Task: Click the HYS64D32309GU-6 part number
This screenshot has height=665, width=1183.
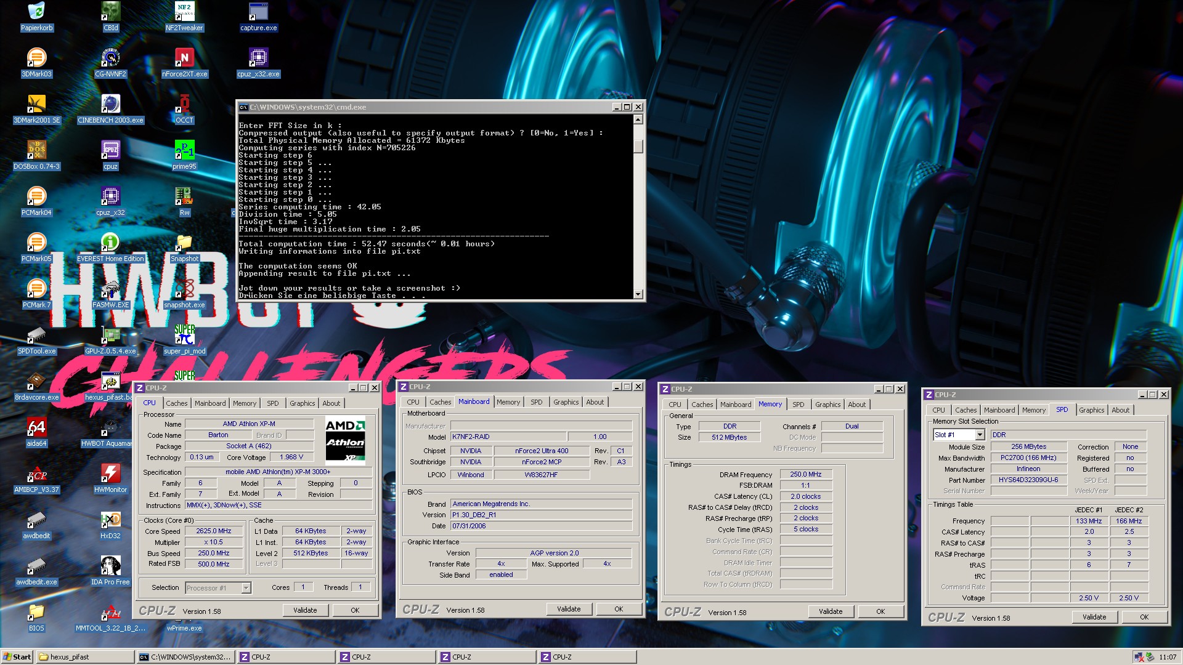Action: 1028,480
